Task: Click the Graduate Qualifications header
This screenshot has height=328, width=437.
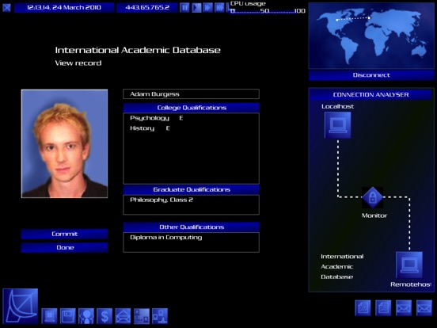Action: click(192, 189)
